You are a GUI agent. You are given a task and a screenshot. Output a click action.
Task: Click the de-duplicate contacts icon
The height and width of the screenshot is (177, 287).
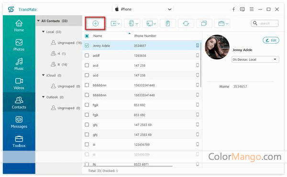coord(204,23)
